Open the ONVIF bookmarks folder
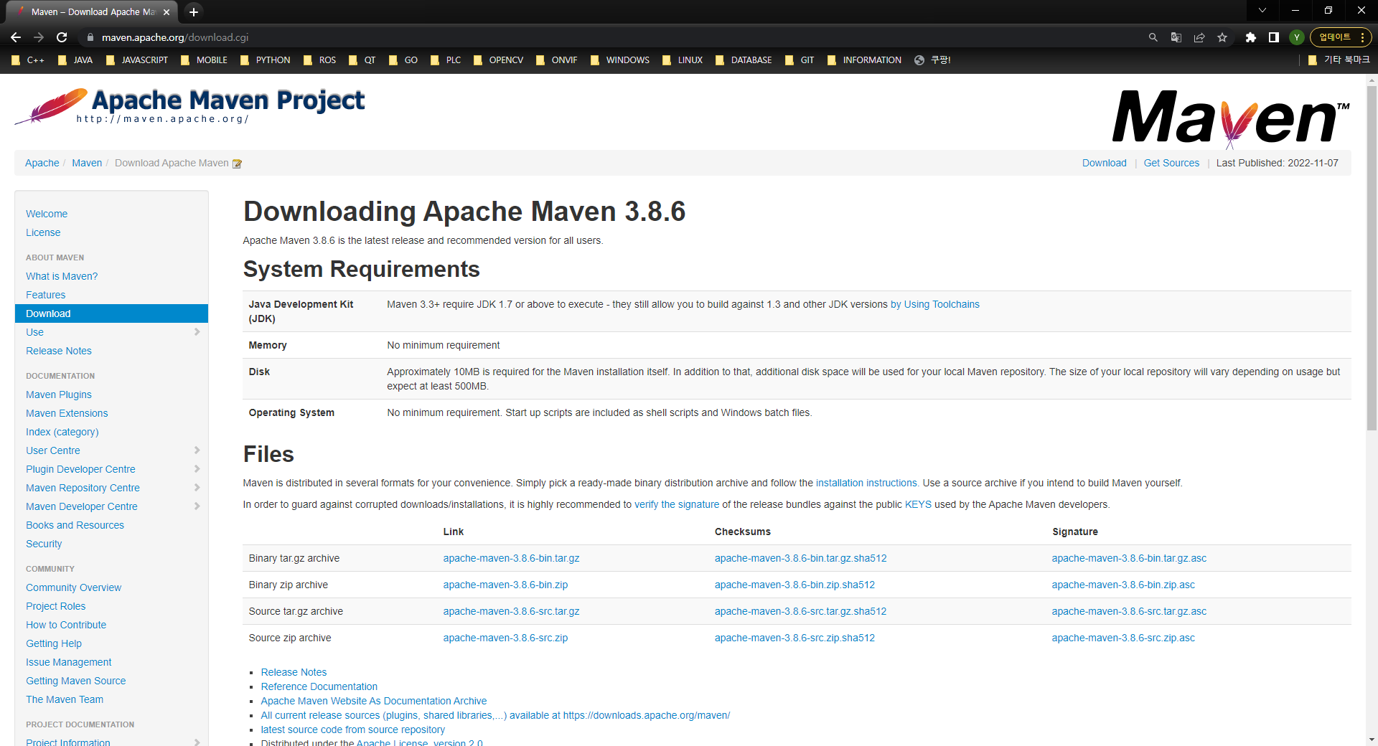1378x746 pixels. point(556,60)
